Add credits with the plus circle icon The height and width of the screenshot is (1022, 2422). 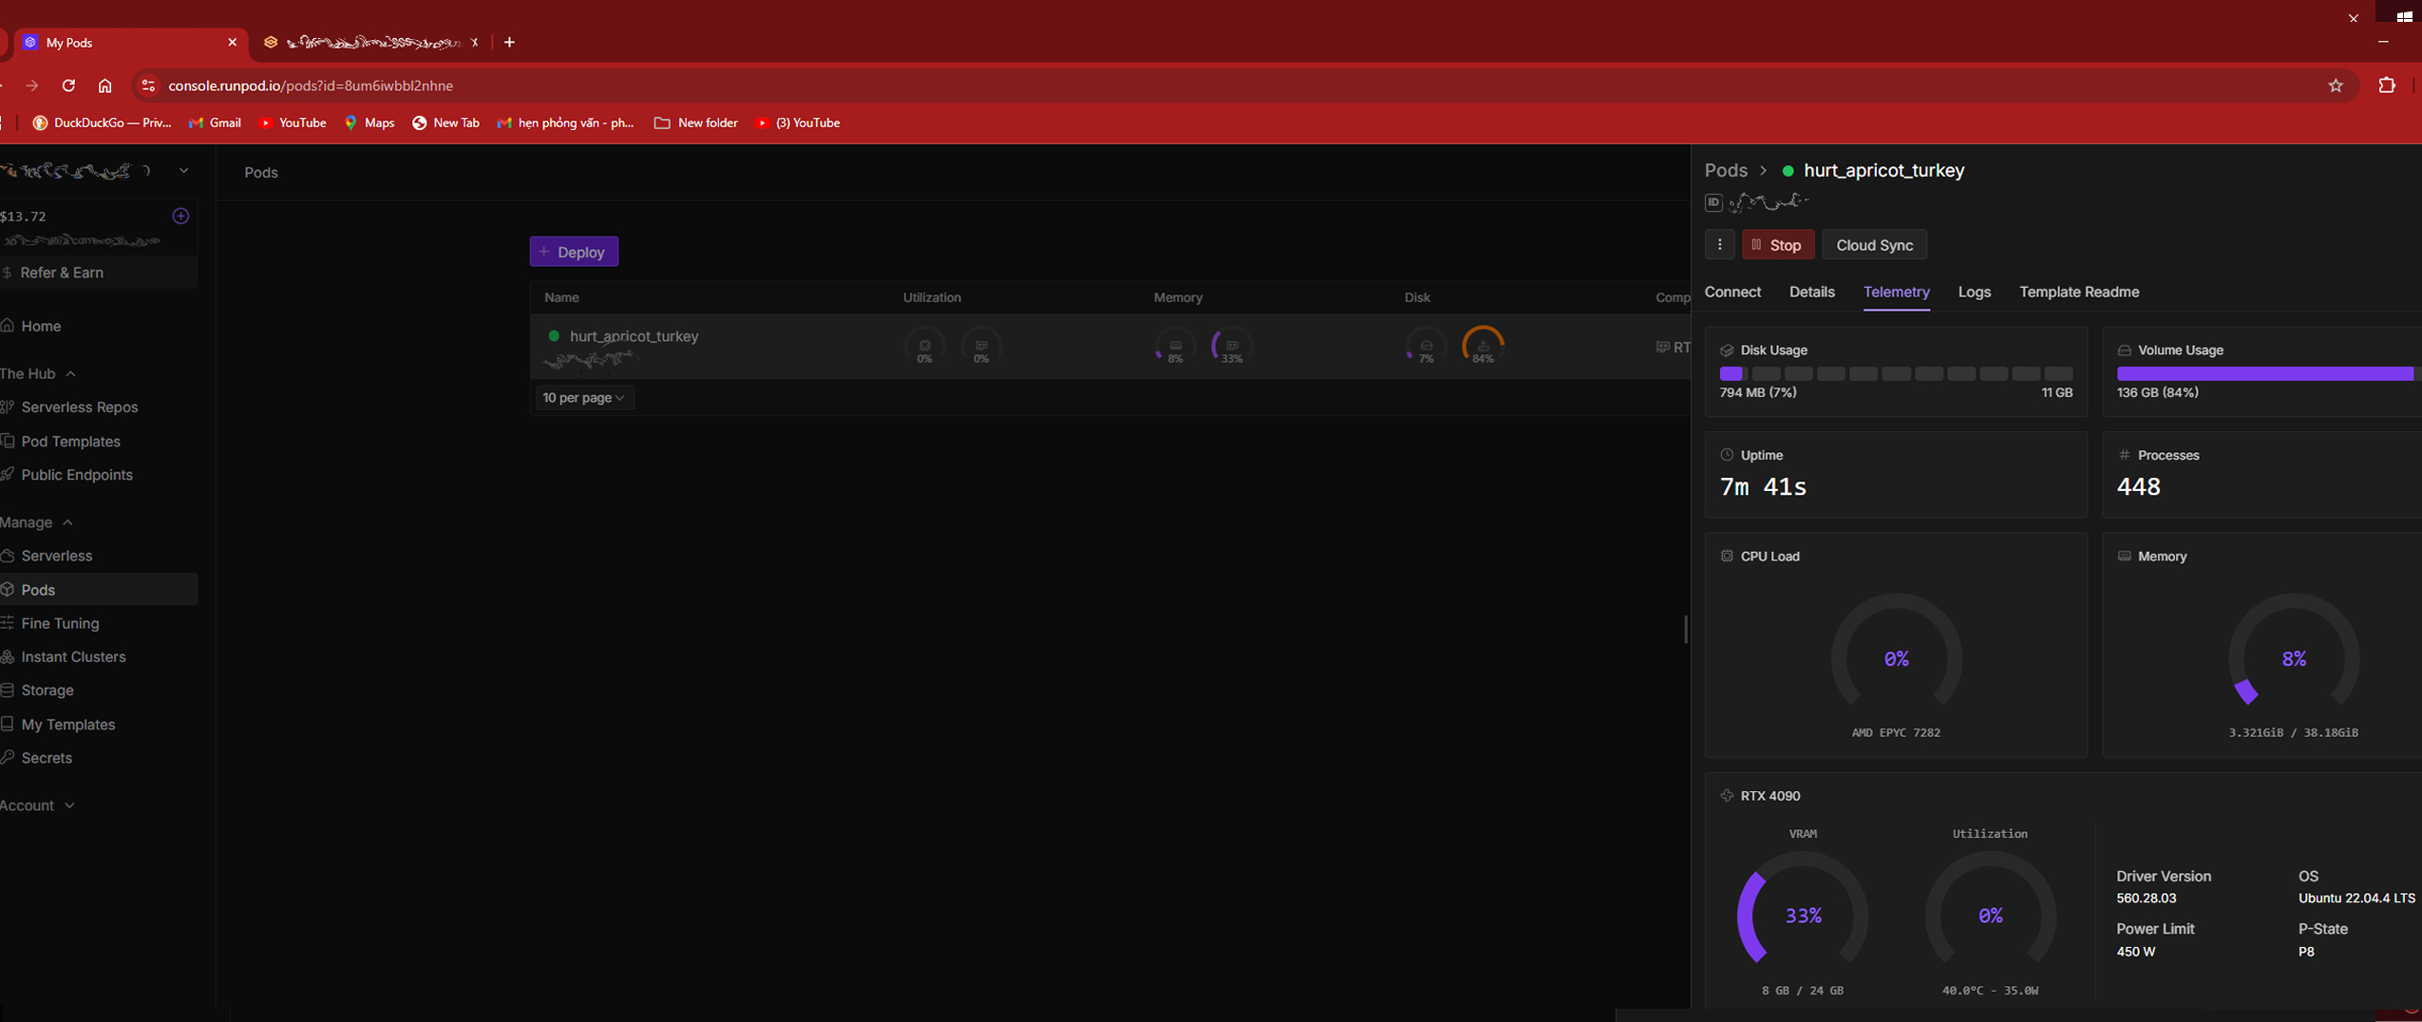point(180,217)
